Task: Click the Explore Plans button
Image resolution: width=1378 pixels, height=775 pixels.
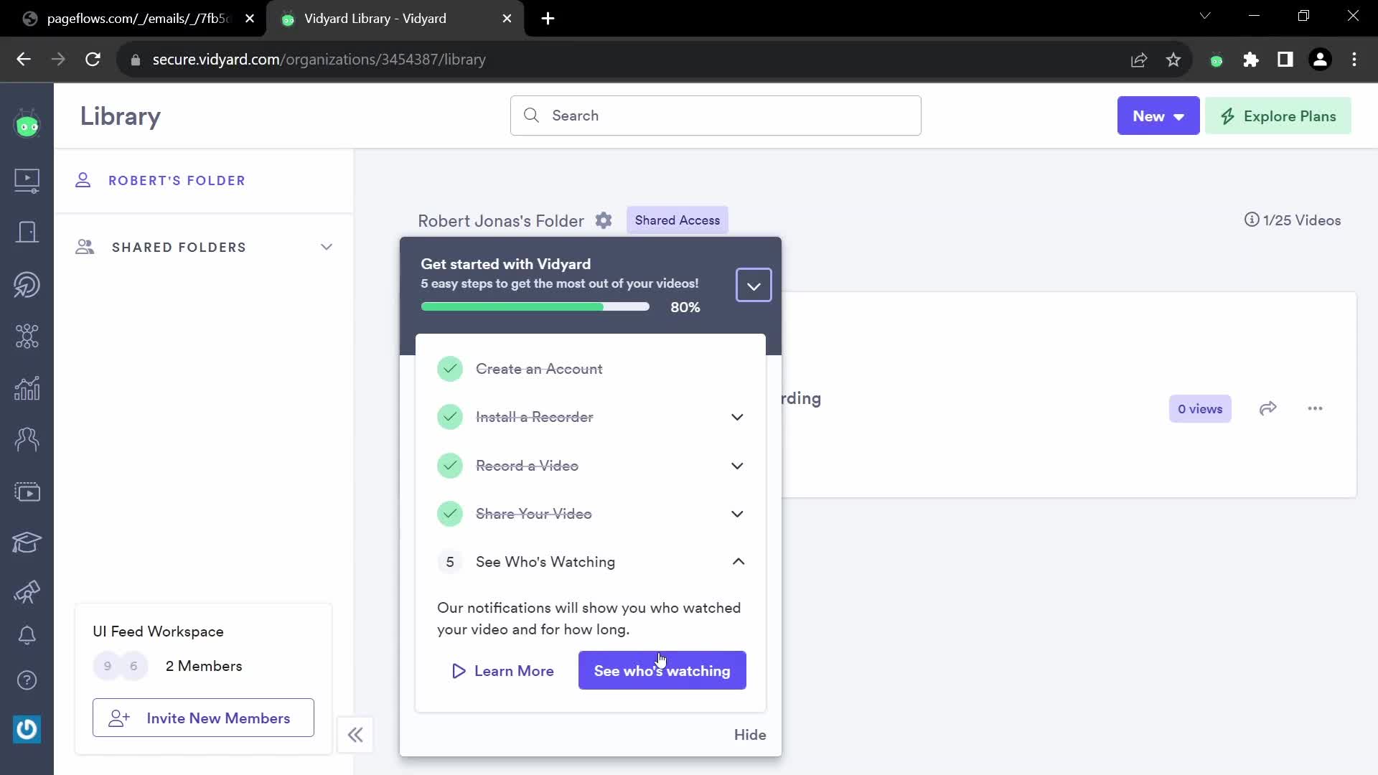Action: coord(1278,116)
